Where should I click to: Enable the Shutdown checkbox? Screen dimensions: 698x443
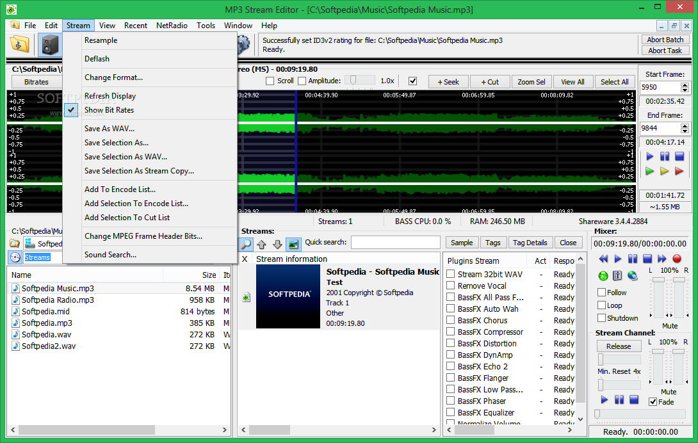tap(601, 318)
